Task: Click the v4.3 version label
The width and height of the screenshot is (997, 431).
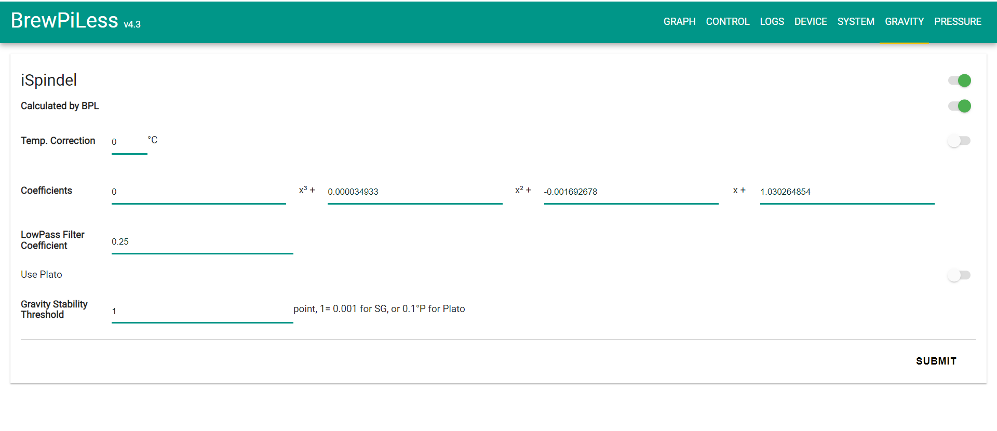Action: click(132, 24)
